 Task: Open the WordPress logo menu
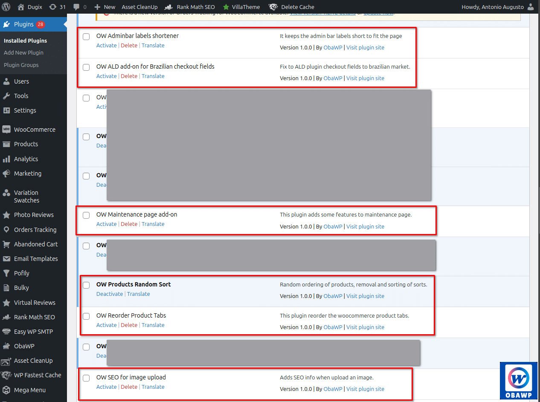[6, 7]
